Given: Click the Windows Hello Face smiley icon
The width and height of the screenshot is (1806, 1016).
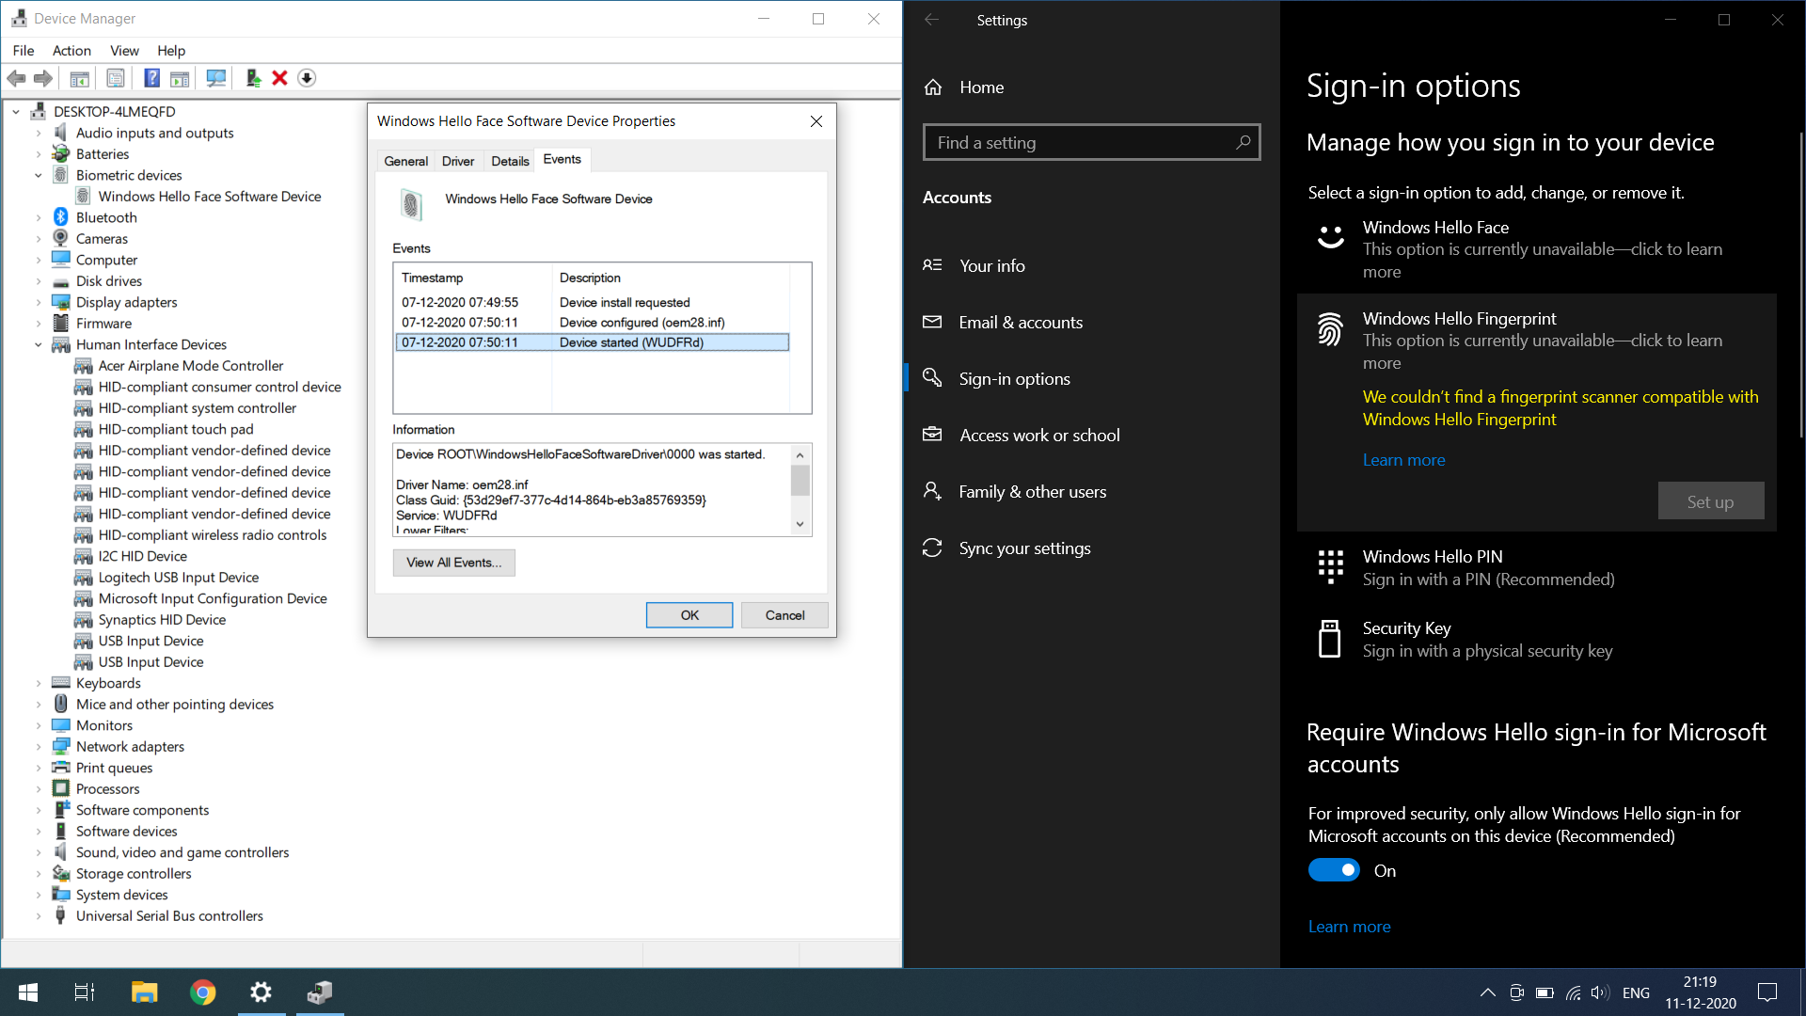Looking at the screenshot, I should 1330,236.
